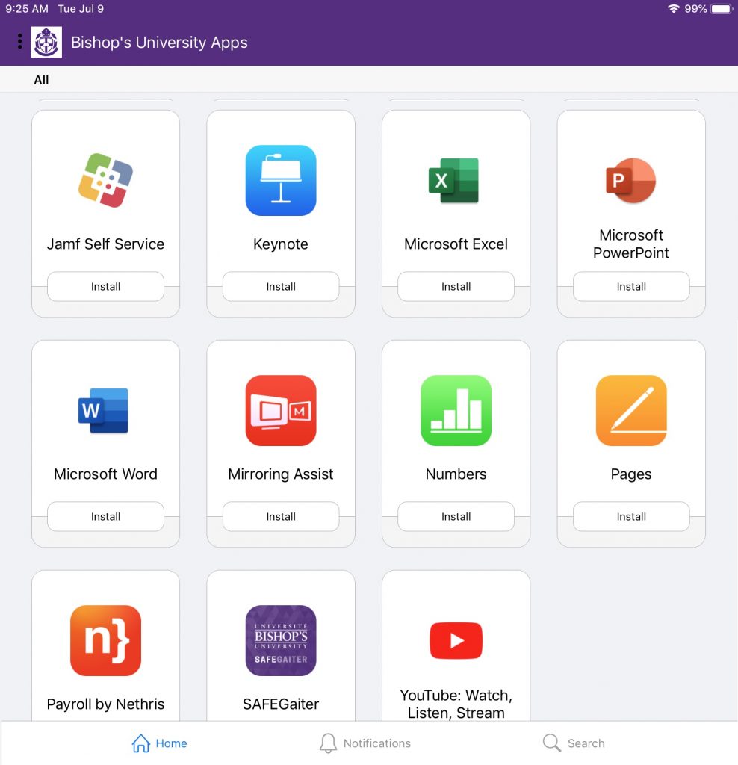
Task: Tap the YouTube app icon
Action: [456, 640]
